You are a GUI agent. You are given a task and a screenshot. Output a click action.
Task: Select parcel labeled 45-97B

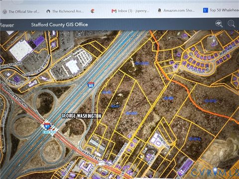pos(210,100)
